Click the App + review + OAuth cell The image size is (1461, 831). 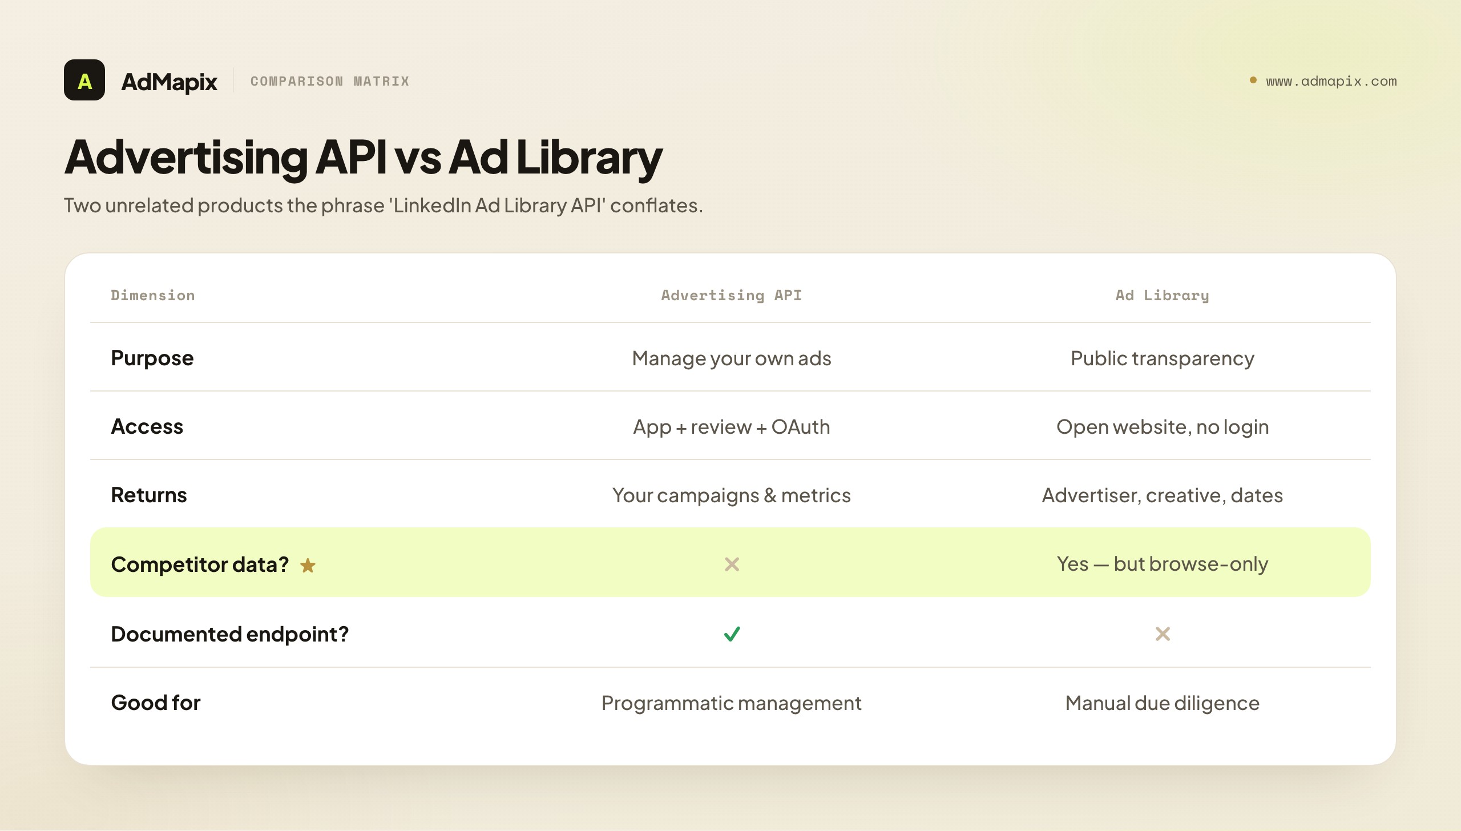coord(732,427)
